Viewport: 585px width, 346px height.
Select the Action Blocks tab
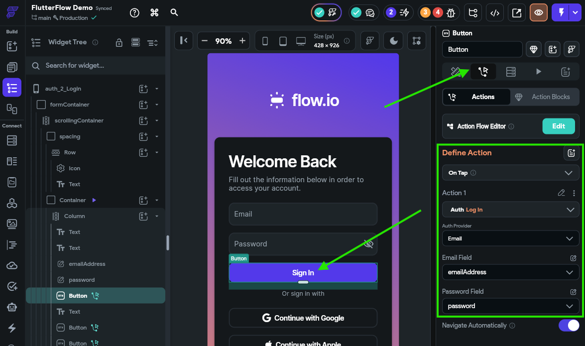(x=544, y=97)
